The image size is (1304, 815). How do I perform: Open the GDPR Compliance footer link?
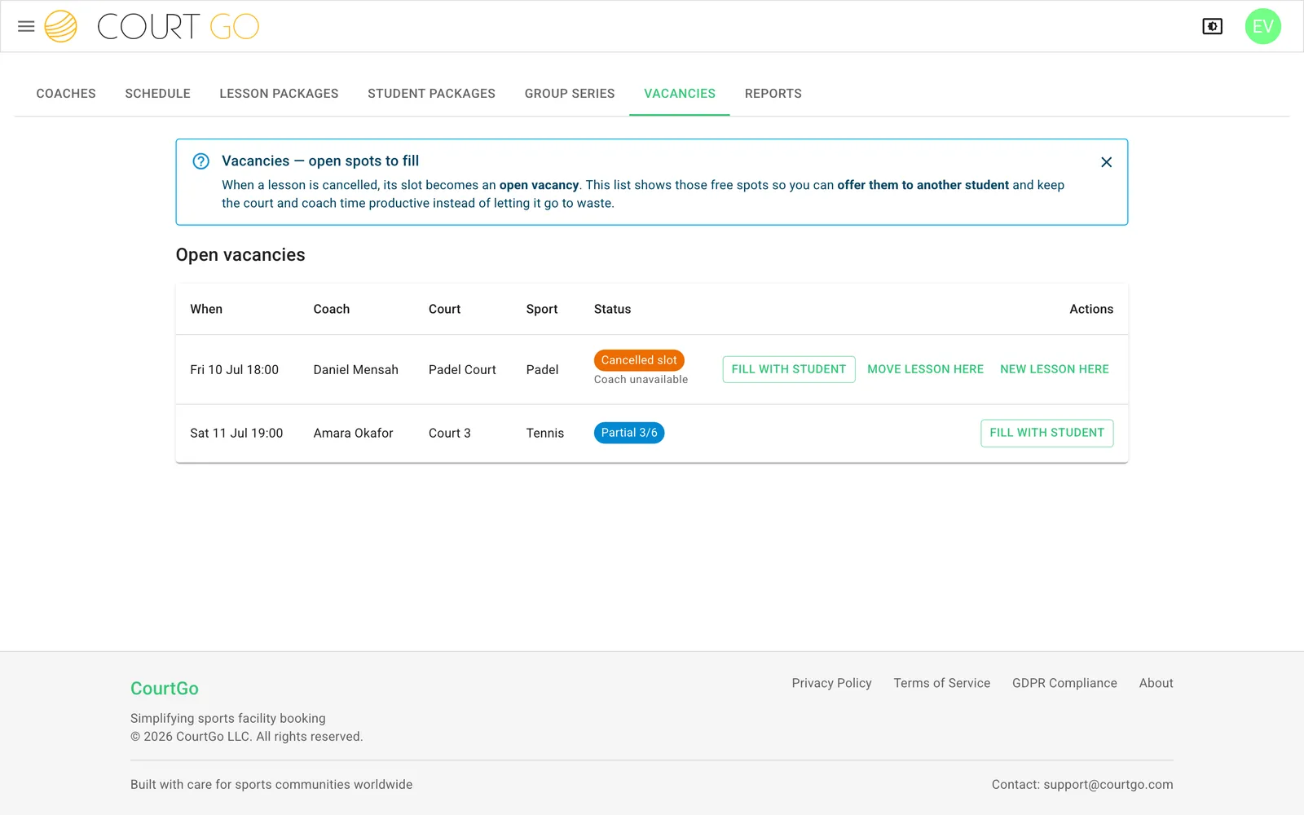coord(1064,683)
